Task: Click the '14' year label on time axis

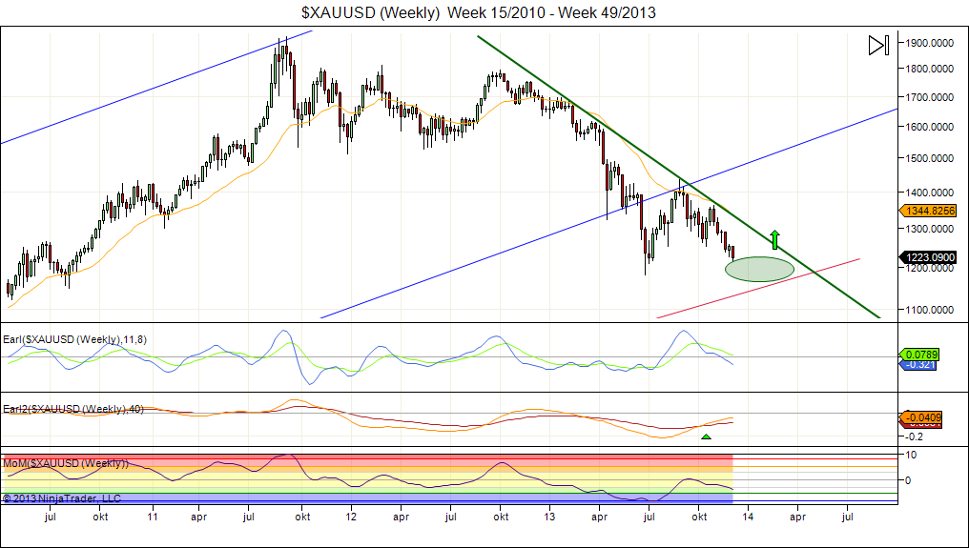Action: 747,516
